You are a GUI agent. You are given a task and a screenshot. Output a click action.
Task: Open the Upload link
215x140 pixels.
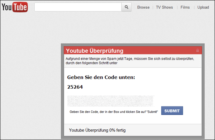tap(203, 7)
